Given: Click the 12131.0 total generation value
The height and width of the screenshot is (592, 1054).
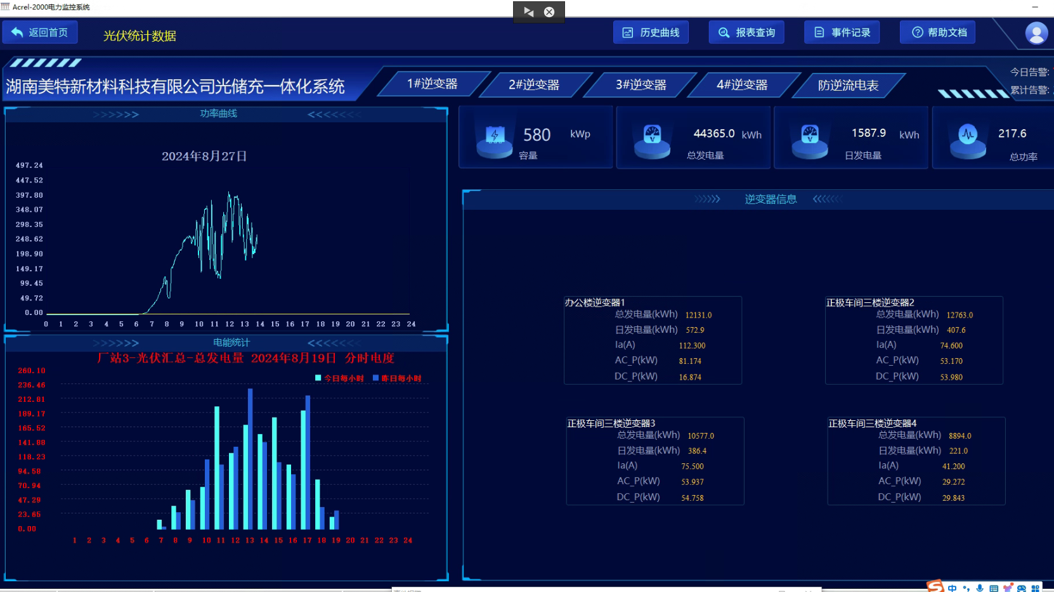Looking at the screenshot, I should [698, 315].
